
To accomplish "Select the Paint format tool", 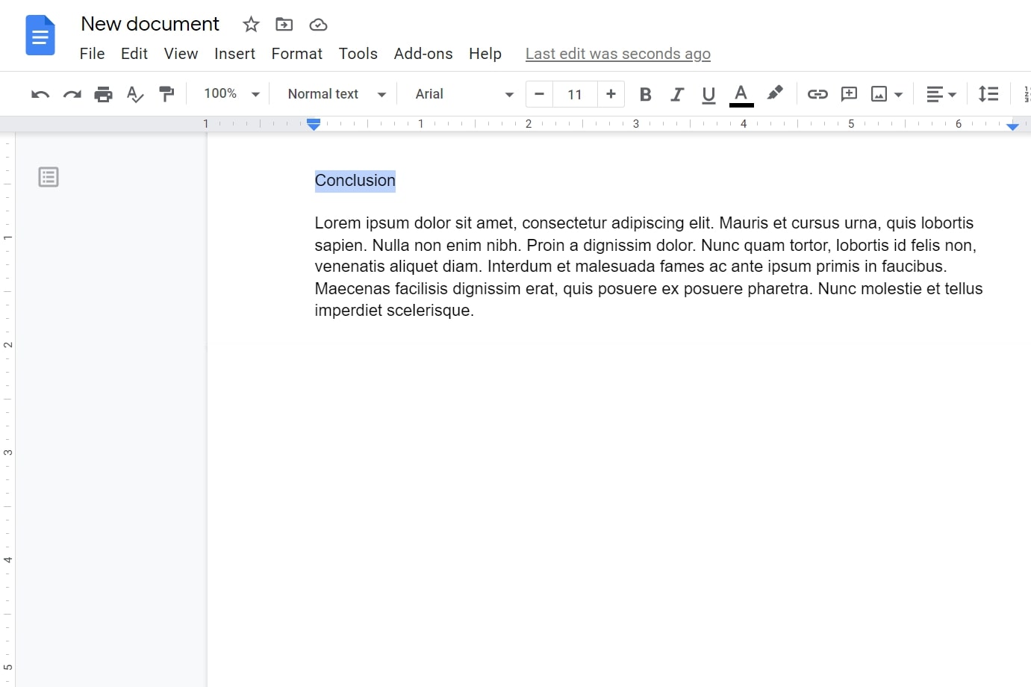I will pos(166,94).
